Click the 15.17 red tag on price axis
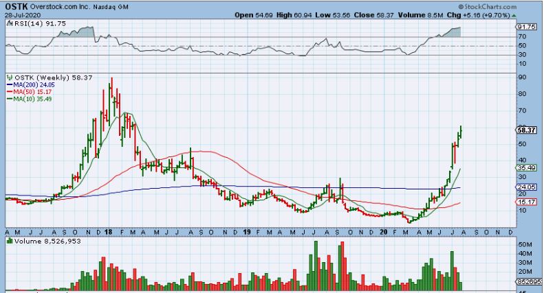The height and width of the screenshot is (293, 544). (x=527, y=202)
